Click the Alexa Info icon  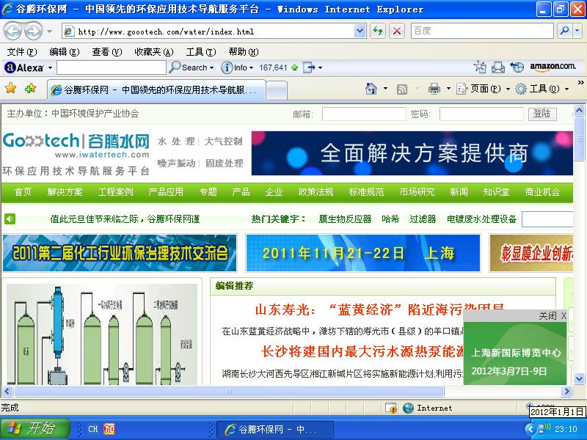(227, 67)
